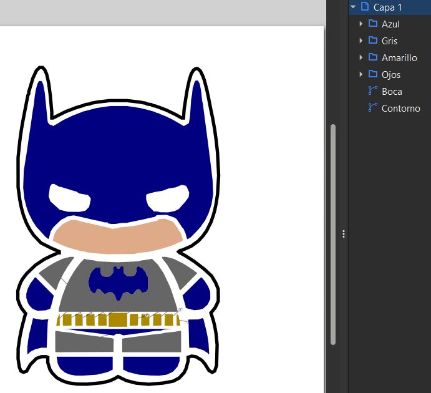Click the Amarillo group folder icon
431x393 pixels.
tap(373, 57)
